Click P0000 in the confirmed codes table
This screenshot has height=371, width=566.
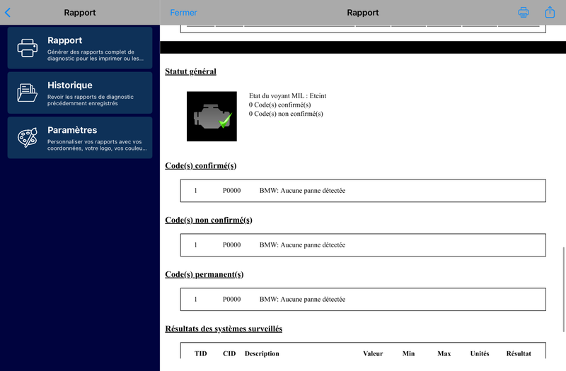point(231,191)
